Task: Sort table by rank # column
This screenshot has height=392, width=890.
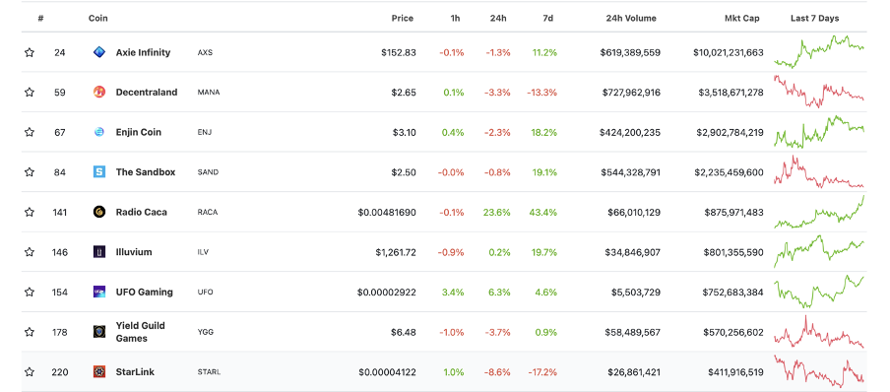Action: click(41, 18)
